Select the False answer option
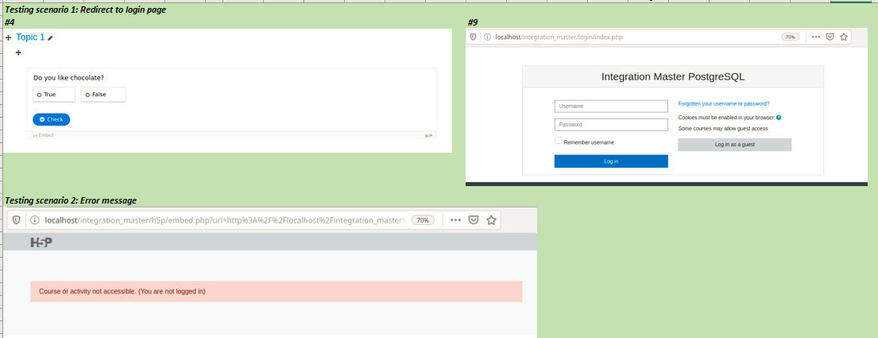Viewport: 878px width, 338px height. tap(103, 95)
